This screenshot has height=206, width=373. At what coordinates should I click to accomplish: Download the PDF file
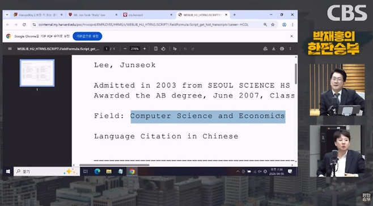pyautogui.click(x=274, y=49)
